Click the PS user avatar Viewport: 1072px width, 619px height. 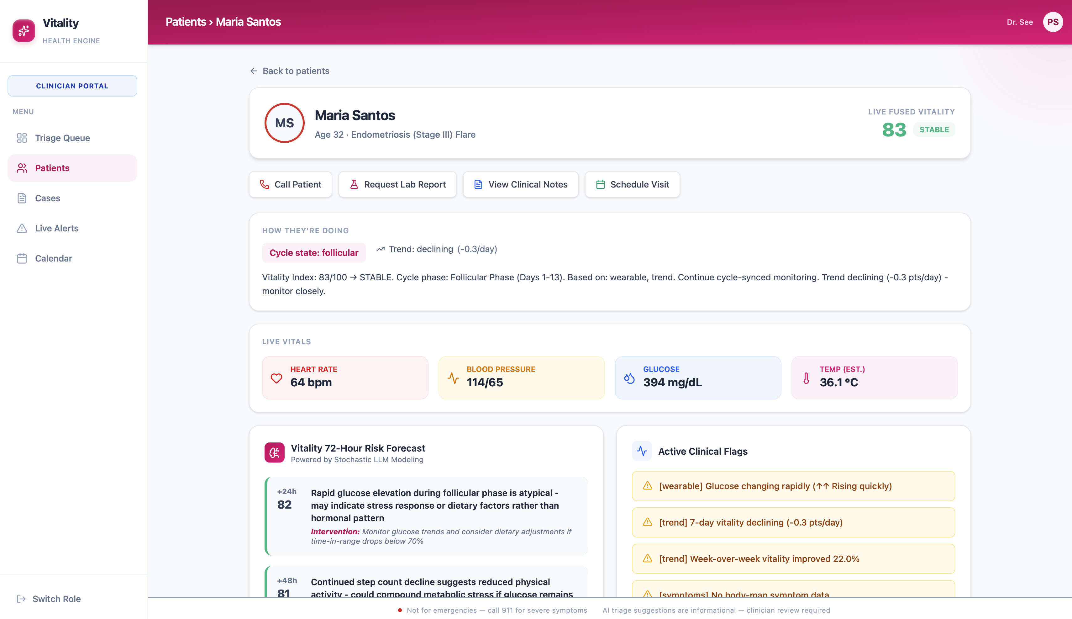coord(1053,22)
